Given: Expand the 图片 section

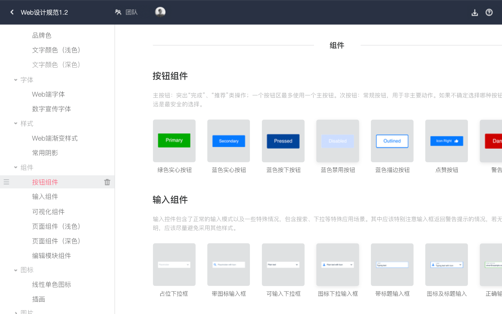Looking at the screenshot, I should click(16, 312).
